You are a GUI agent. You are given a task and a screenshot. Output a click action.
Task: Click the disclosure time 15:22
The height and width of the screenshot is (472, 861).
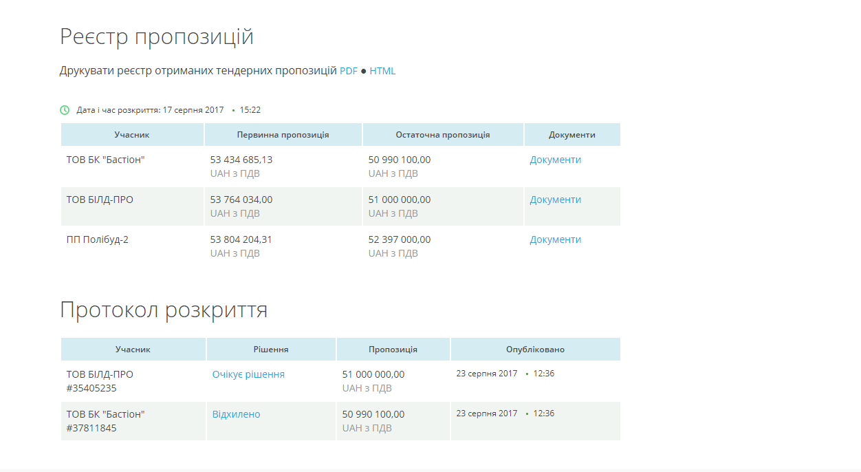pyautogui.click(x=250, y=110)
